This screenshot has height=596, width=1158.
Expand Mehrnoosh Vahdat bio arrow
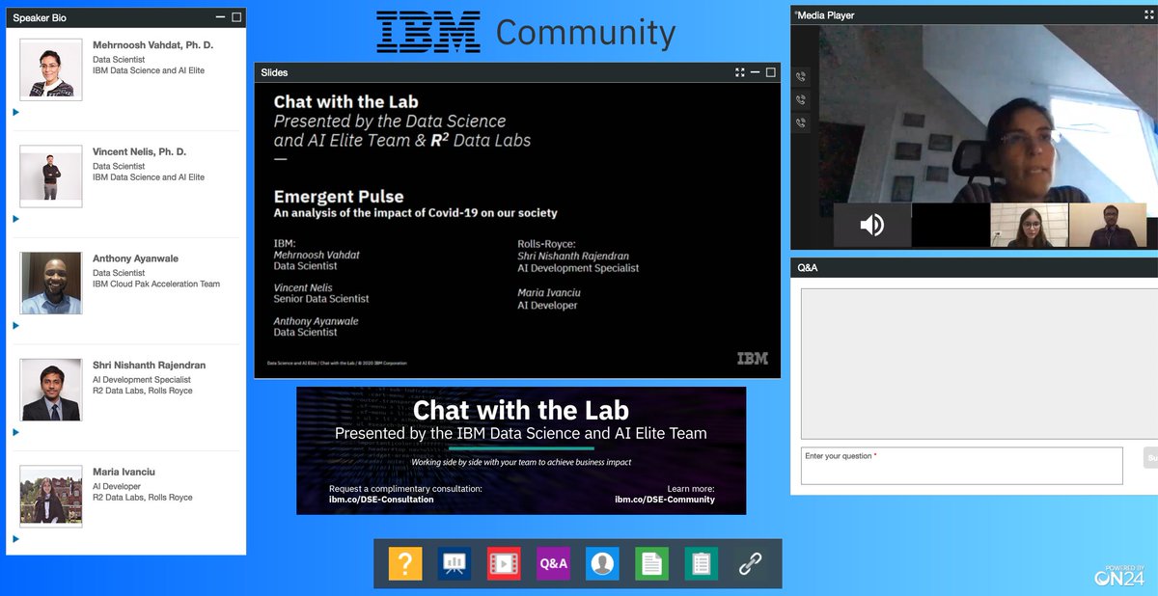[x=15, y=112]
